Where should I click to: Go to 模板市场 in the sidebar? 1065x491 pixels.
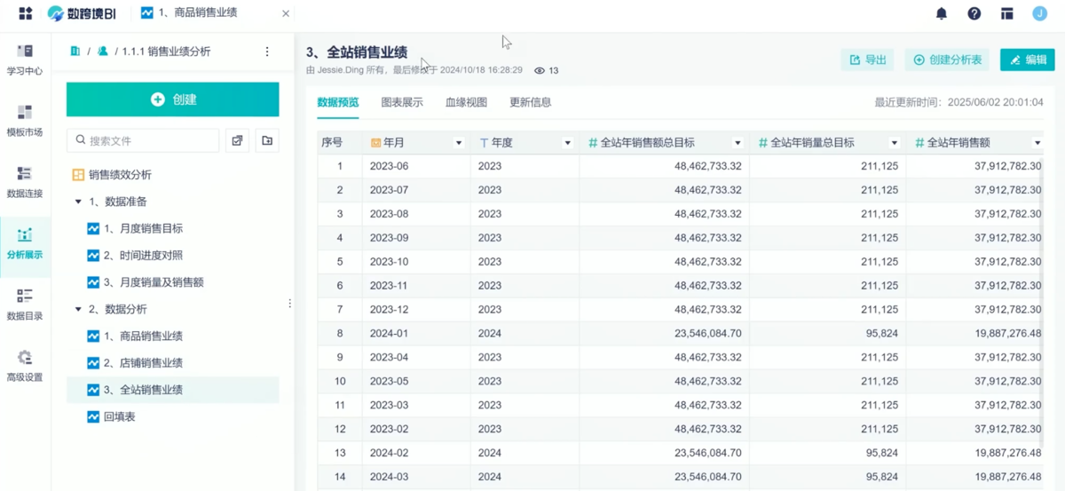[x=25, y=120]
